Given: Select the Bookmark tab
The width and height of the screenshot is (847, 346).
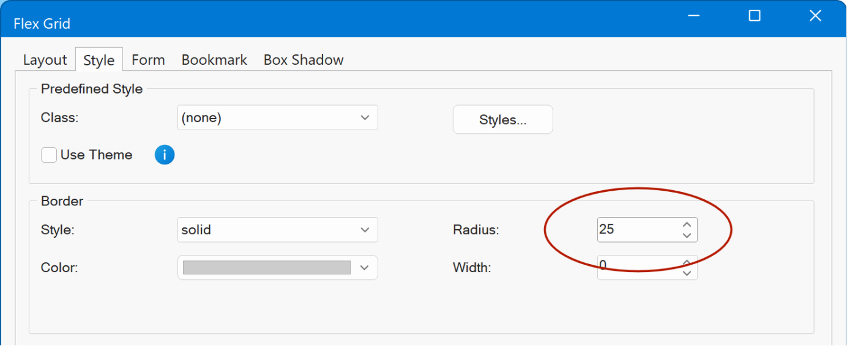Looking at the screenshot, I should [214, 60].
